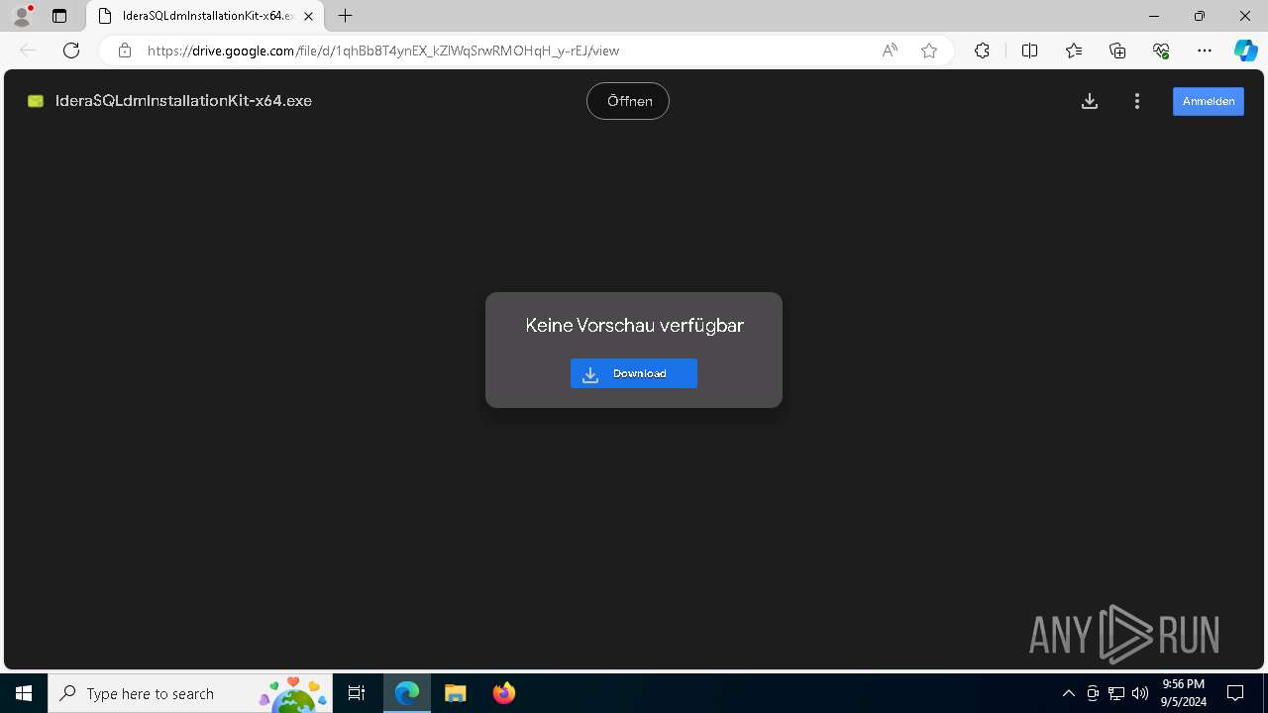The image size is (1268, 713).
Task: Reload the current page
Action: point(71,51)
